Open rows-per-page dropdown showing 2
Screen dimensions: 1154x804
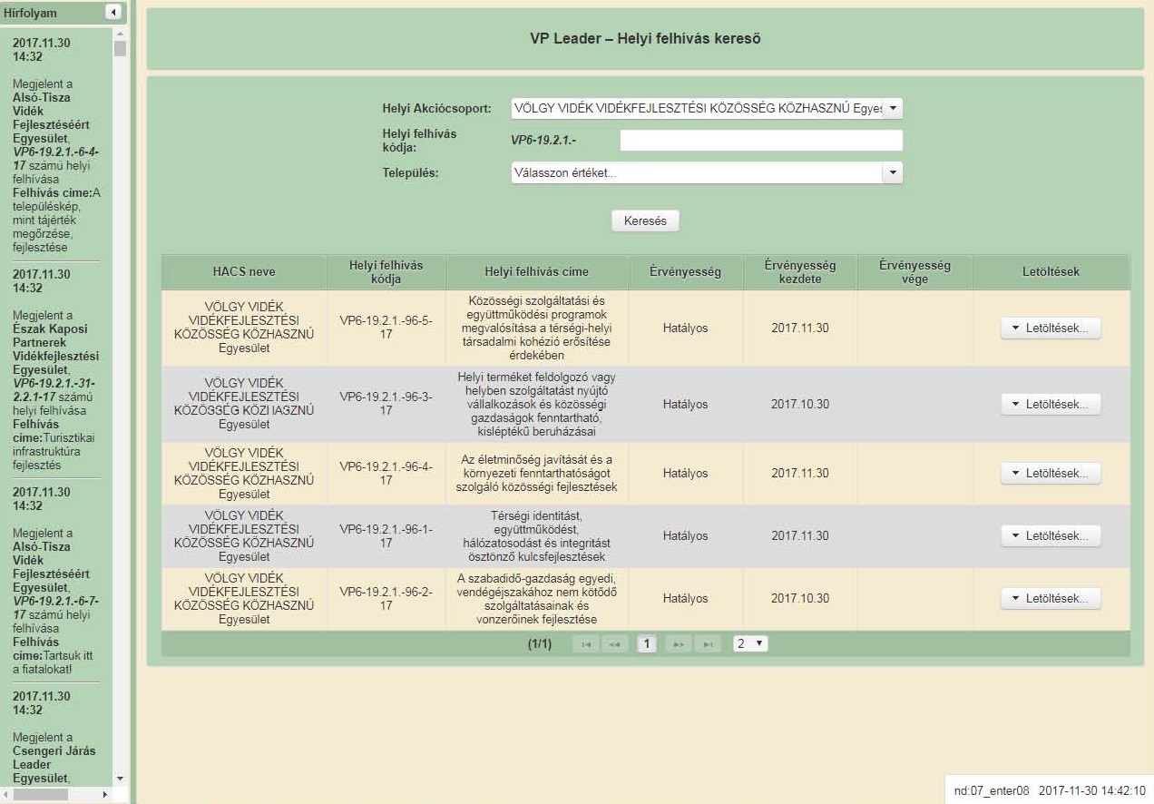click(x=750, y=643)
